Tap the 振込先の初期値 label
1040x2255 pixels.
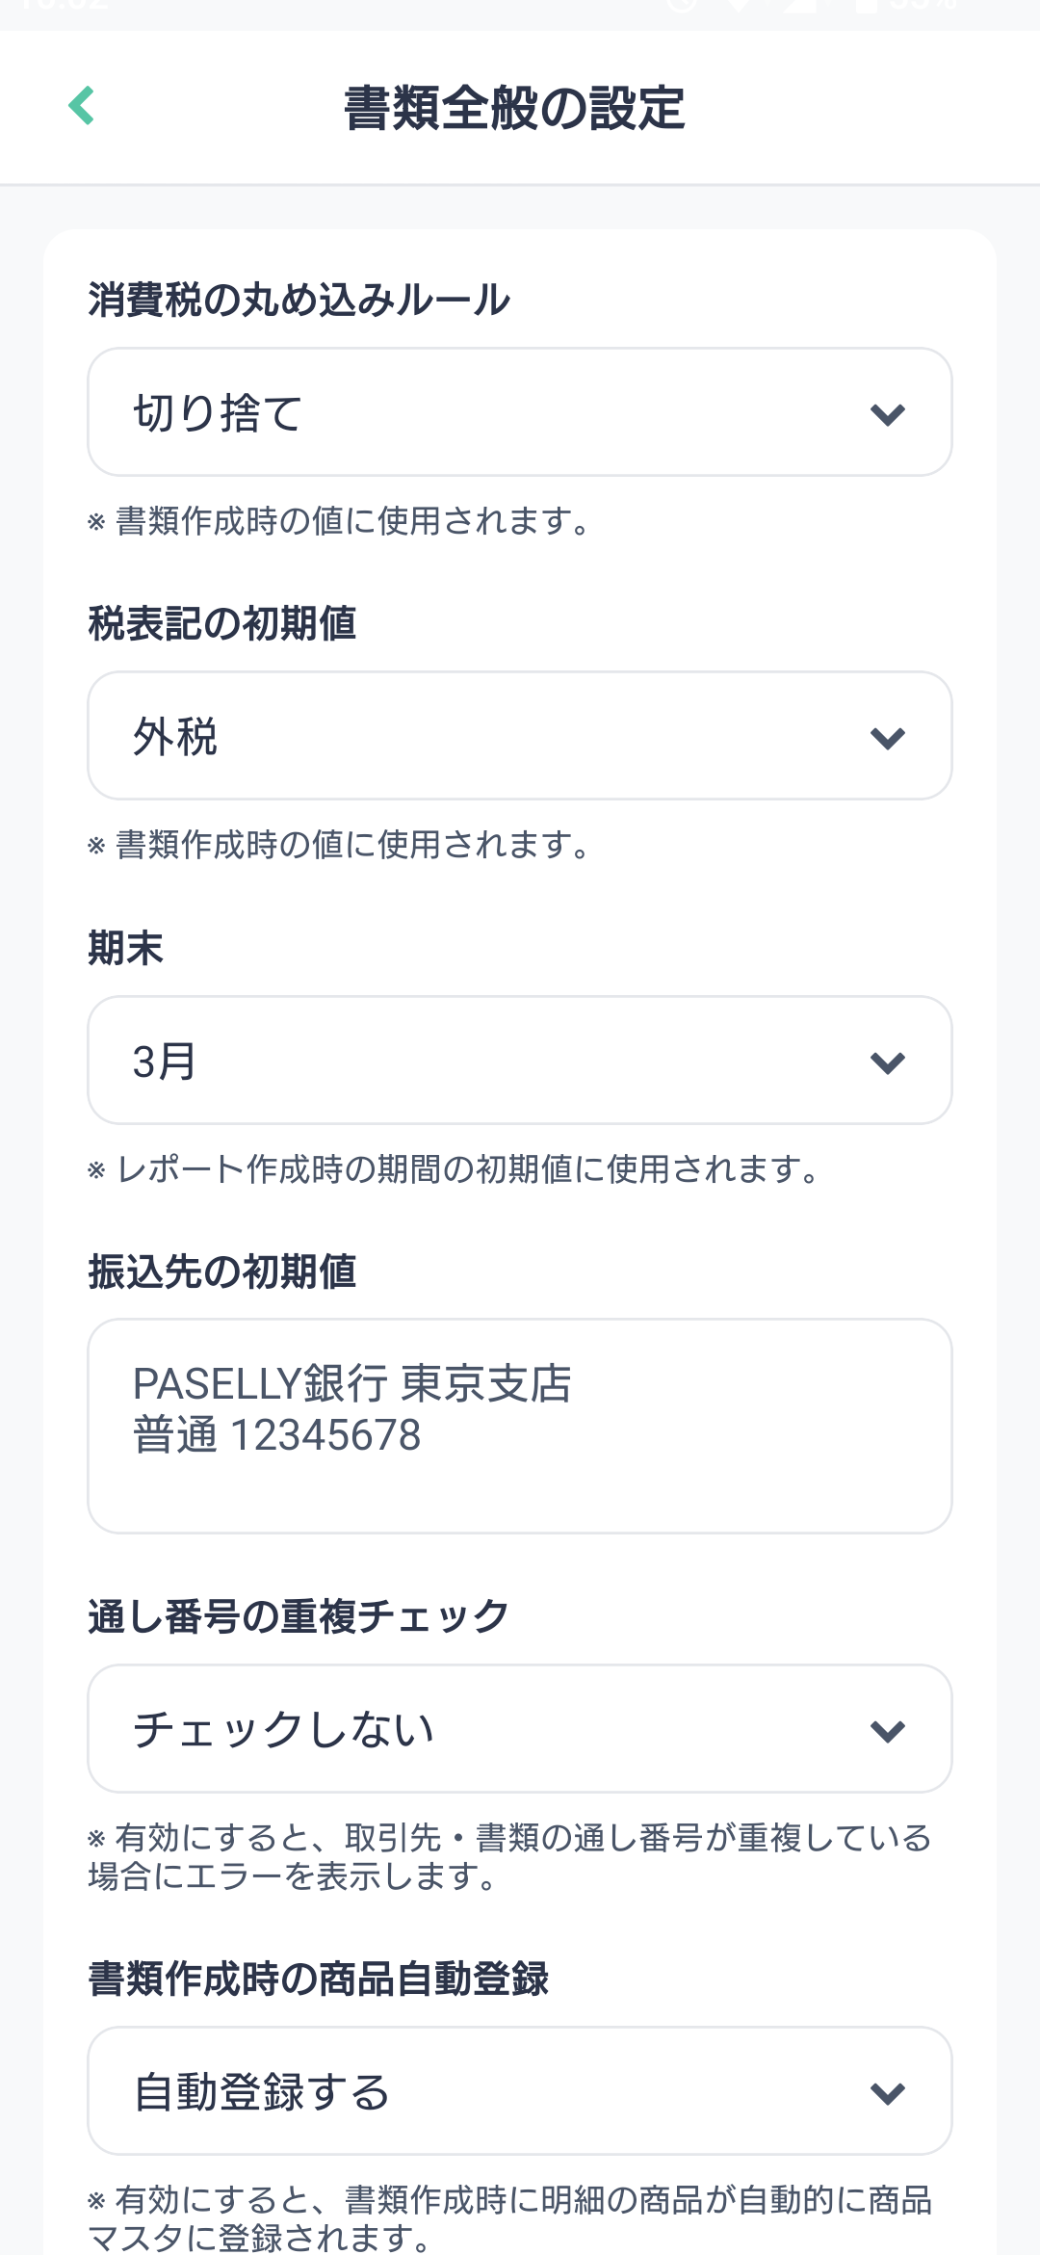click(222, 1272)
